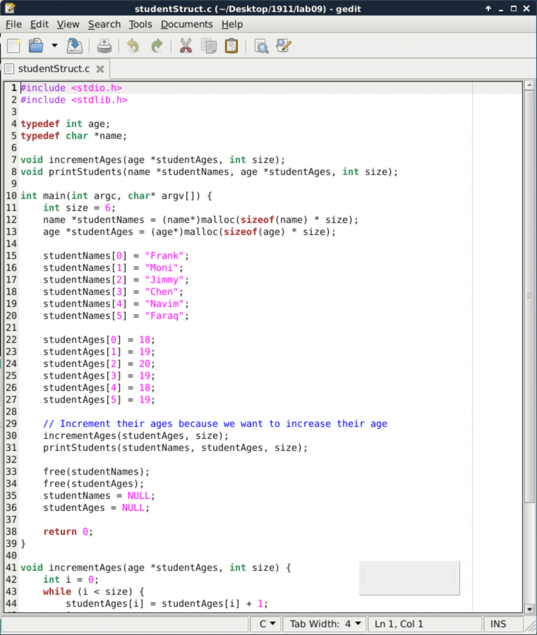Open Find with the magnifier icon
The image size is (537, 635).
pyautogui.click(x=260, y=45)
